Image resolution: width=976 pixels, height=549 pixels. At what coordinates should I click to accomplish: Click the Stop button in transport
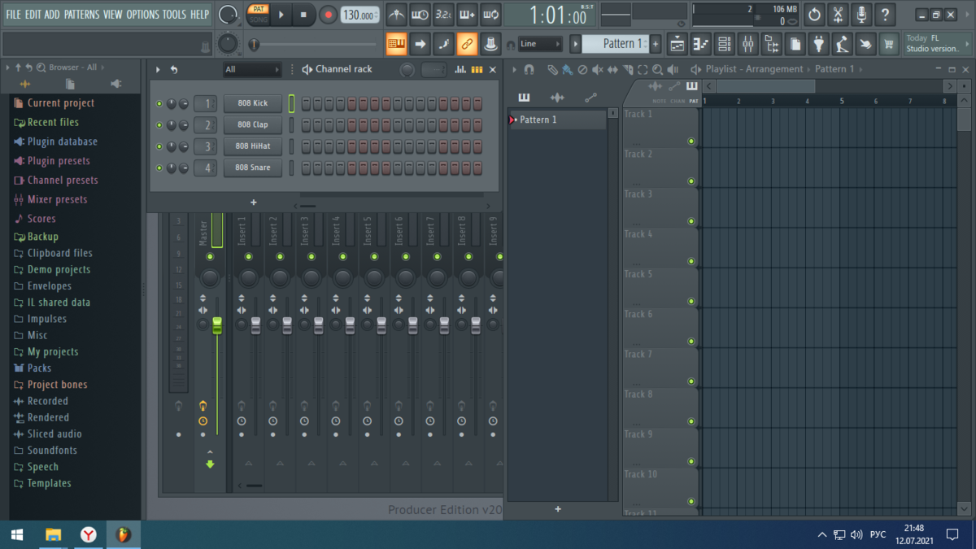coord(303,15)
